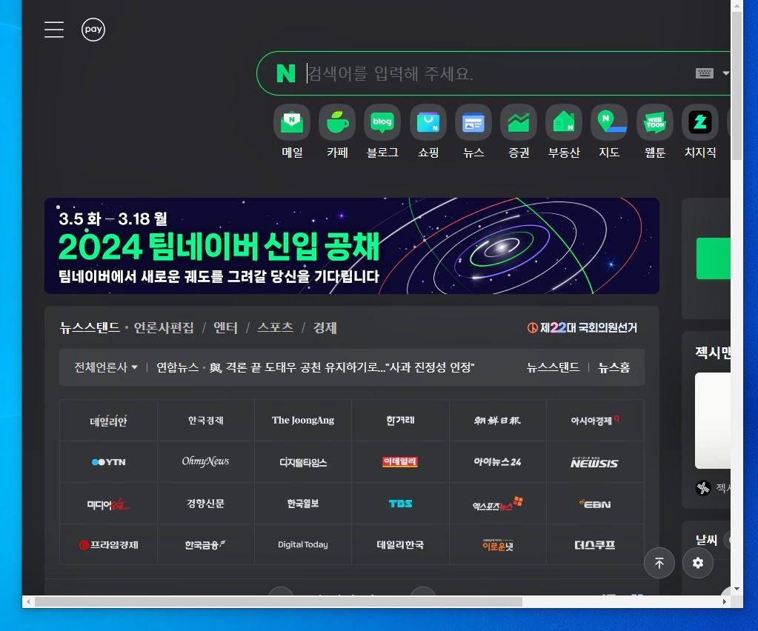Open the 카페 (Cafe) shortcut icon
Image resolution: width=758 pixels, height=631 pixels.
(x=337, y=122)
